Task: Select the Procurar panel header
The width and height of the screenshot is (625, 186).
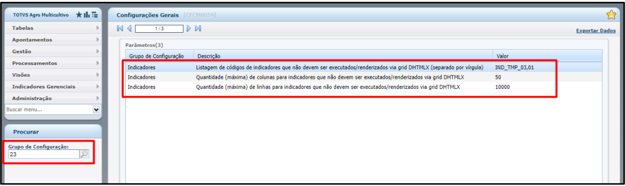Action: coord(53,131)
